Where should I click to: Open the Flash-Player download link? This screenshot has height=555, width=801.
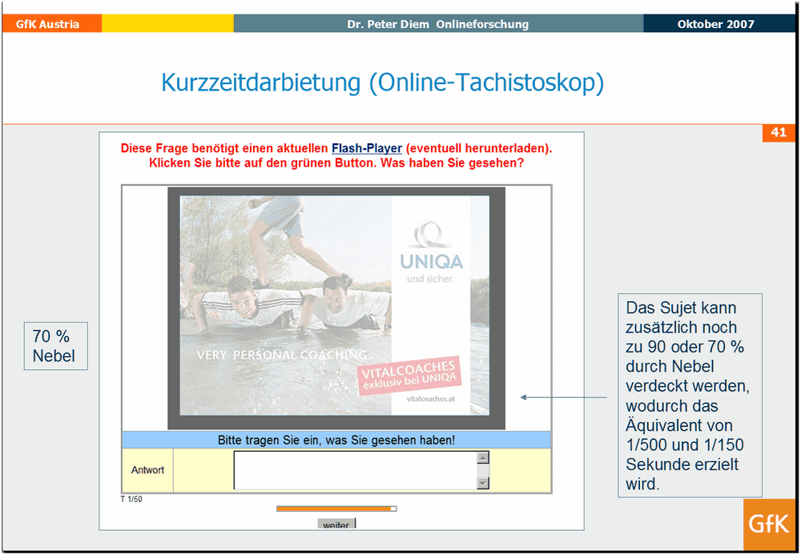click(367, 149)
